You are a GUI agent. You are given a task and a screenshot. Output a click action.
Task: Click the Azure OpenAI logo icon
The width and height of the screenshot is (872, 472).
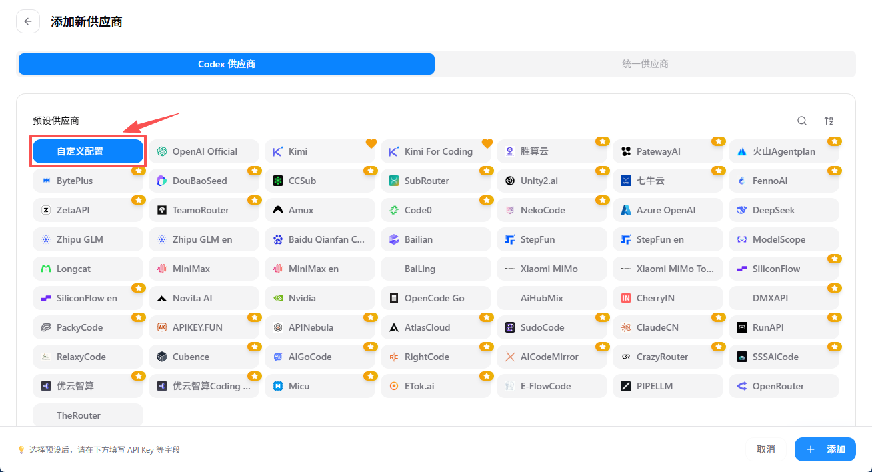(x=625, y=210)
